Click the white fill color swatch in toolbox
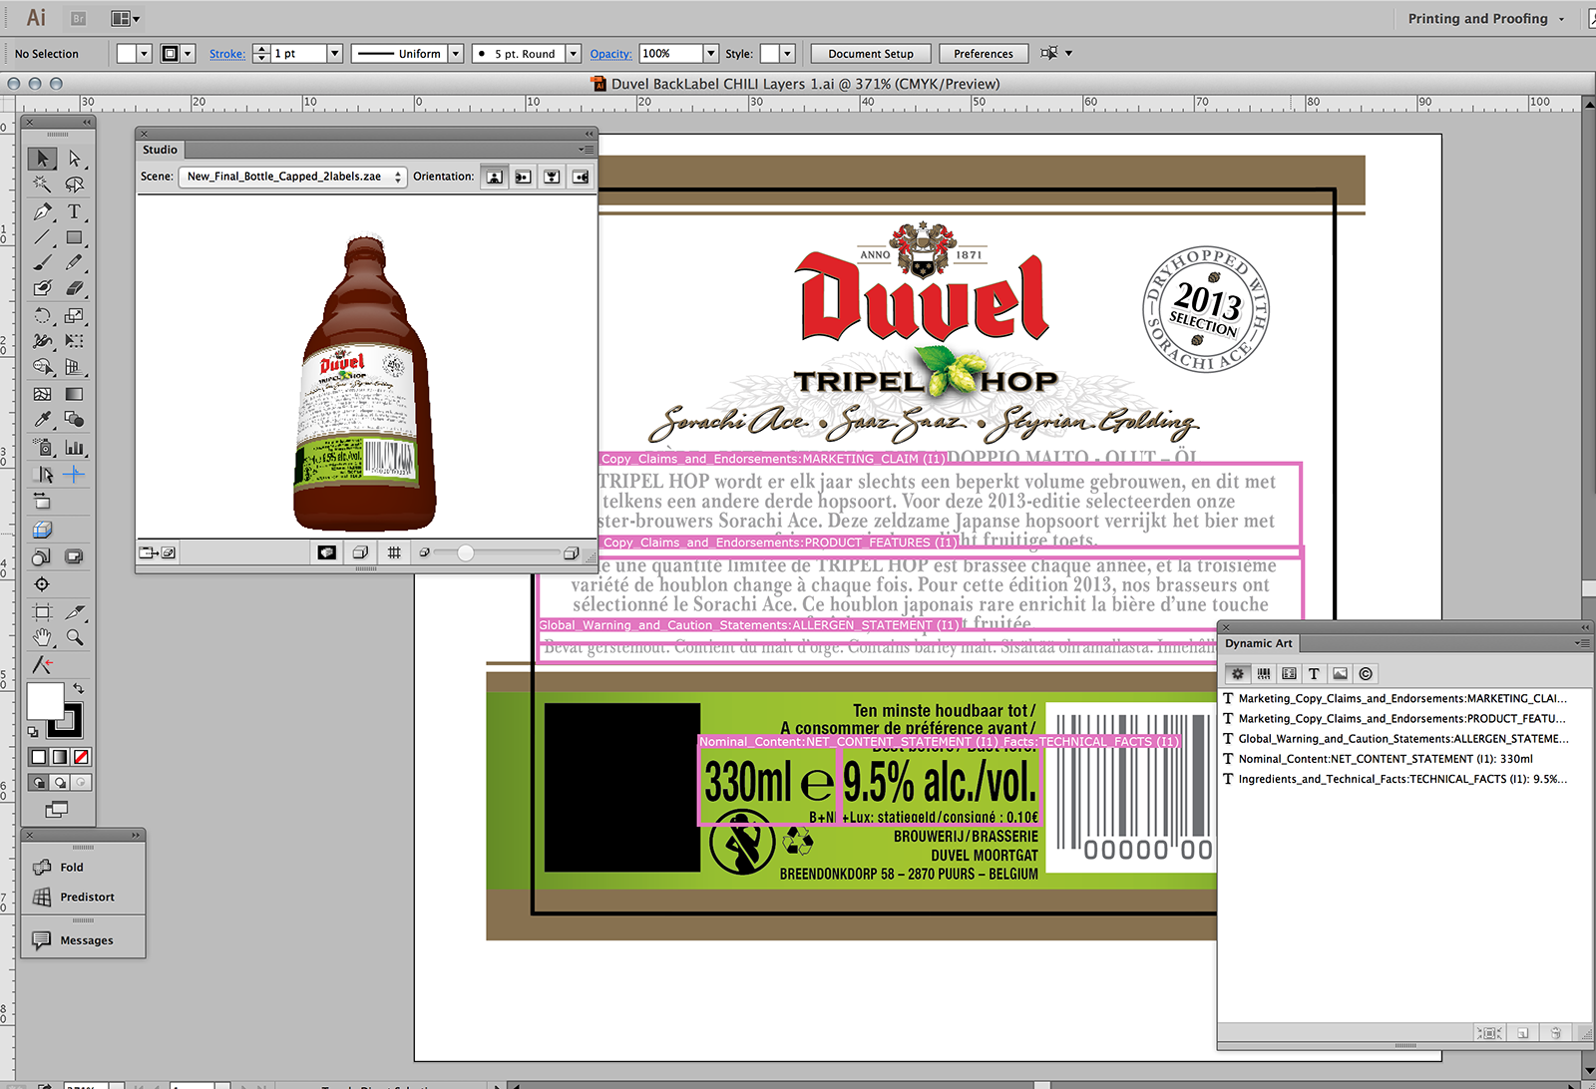Viewport: 1596px width, 1089px height. [45, 701]
